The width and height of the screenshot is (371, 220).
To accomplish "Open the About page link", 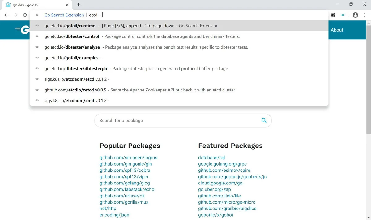I will (x=337, y=30).
